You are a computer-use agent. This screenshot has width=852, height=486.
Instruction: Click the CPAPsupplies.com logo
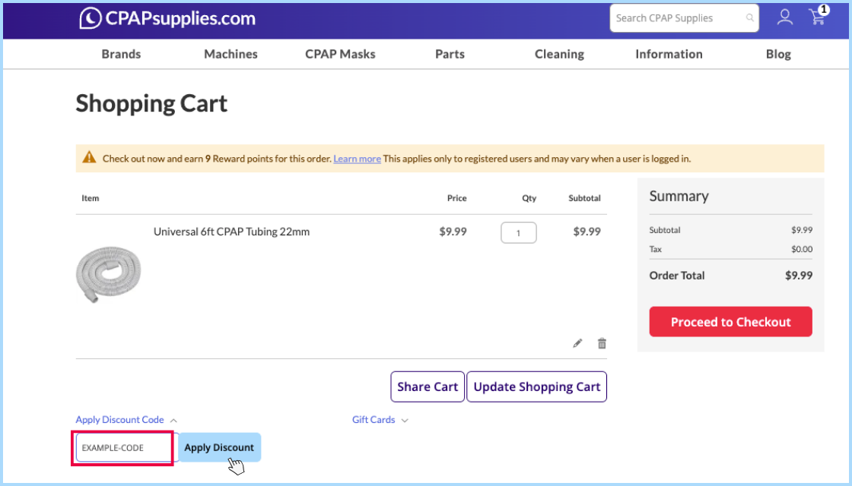[x=167, y=19]
